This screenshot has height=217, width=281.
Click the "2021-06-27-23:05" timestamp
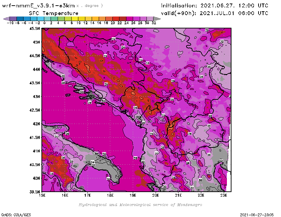click(x=257, y=215)
